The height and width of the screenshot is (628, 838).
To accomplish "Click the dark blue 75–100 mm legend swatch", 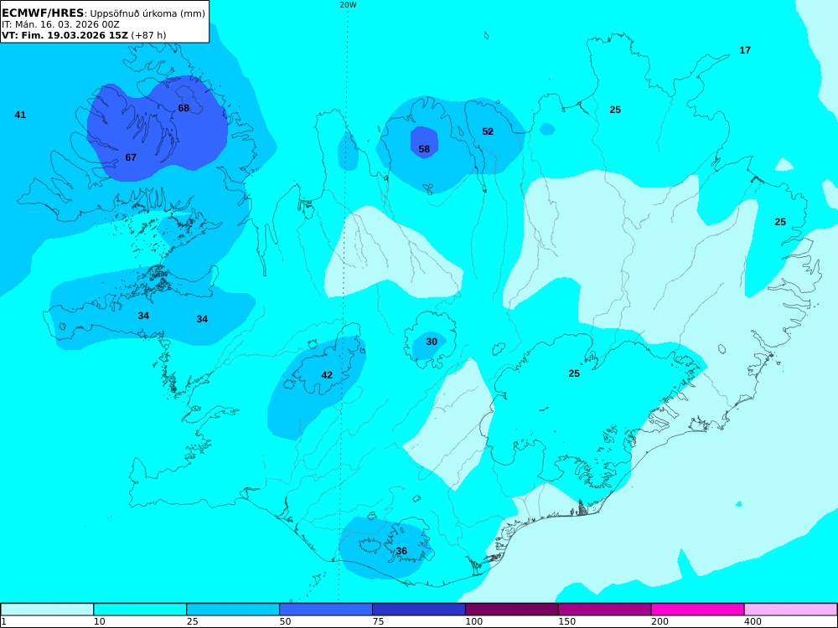I will (419, 610).
